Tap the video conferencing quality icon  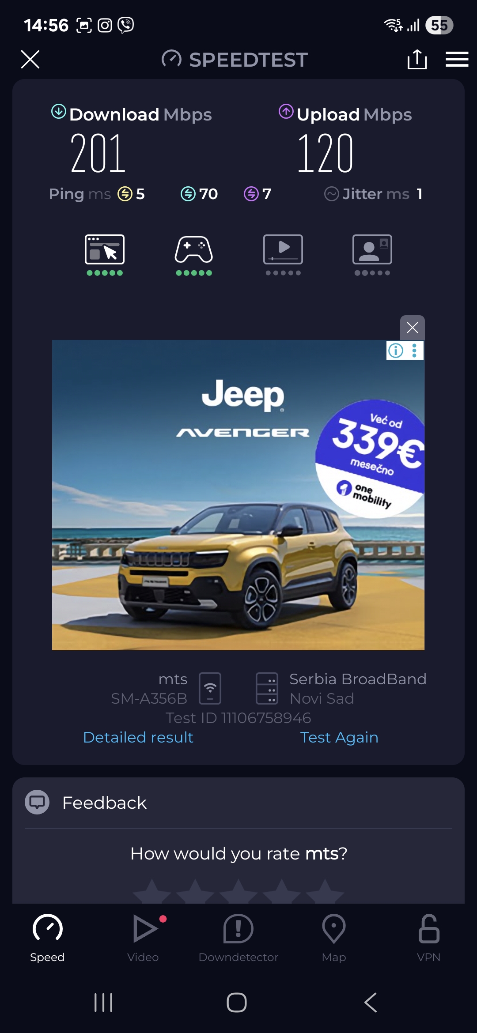coord(372,249)
